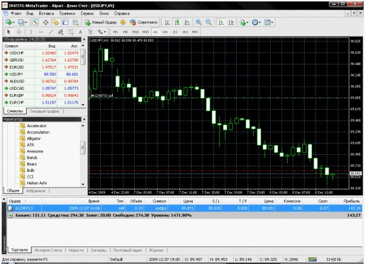Open the profiles dropdown in toolbar
This screenshot has height=264, width=365.
click(26, 22)
